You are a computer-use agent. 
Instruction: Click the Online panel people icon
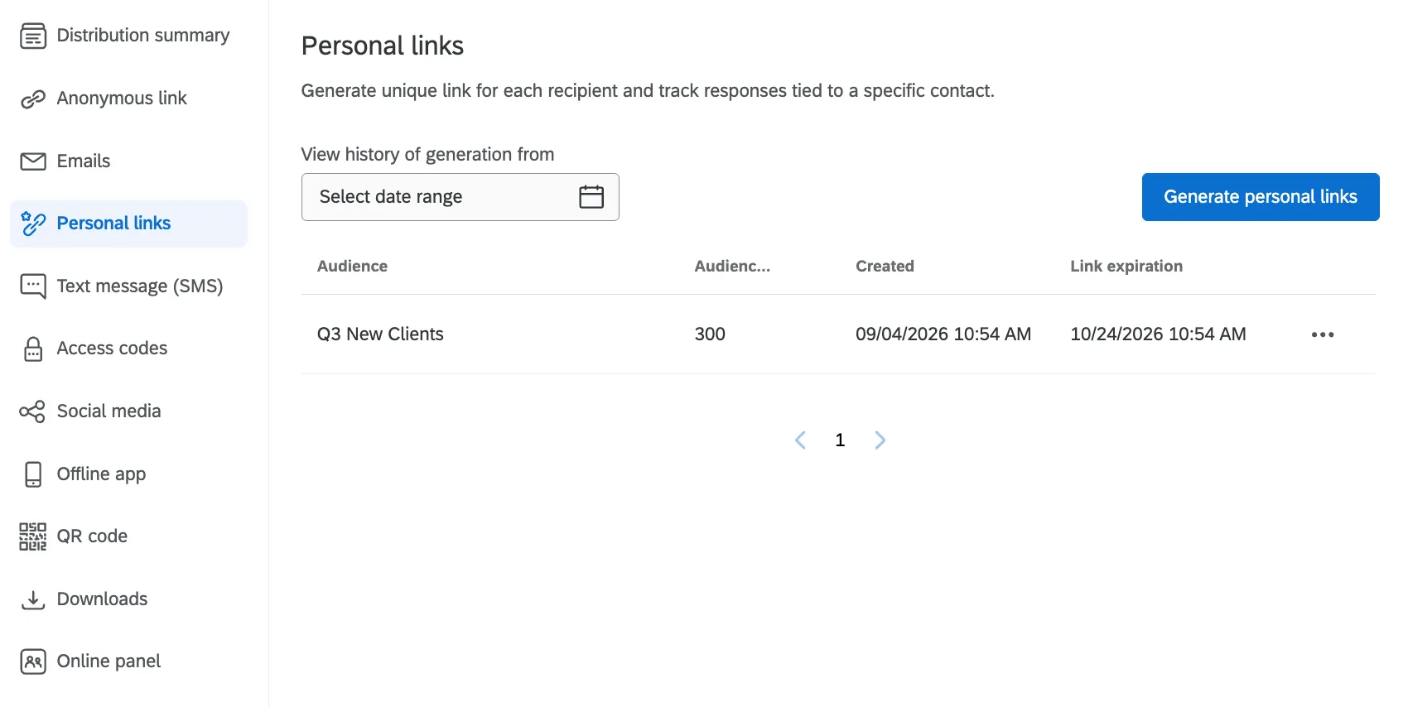[x=33, y=661]
